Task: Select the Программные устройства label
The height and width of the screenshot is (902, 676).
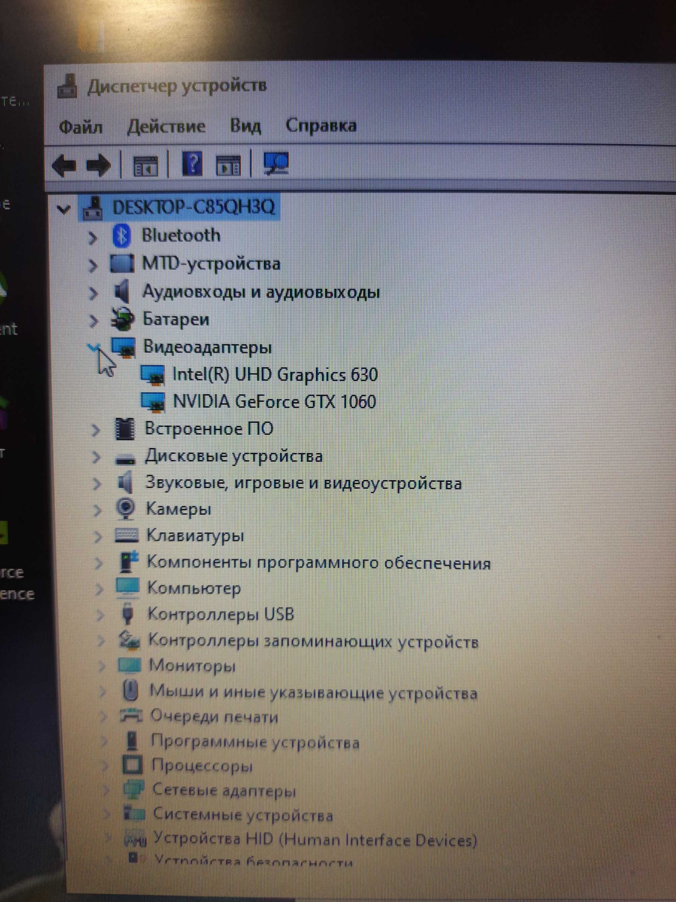Action: [255, 742]
